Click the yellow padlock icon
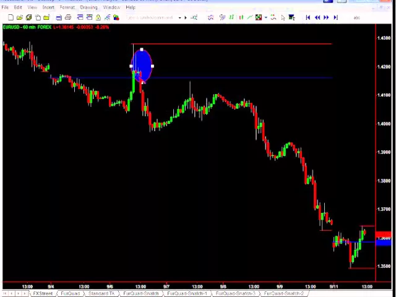The image size is (396, 297). (x=98, y=17)
